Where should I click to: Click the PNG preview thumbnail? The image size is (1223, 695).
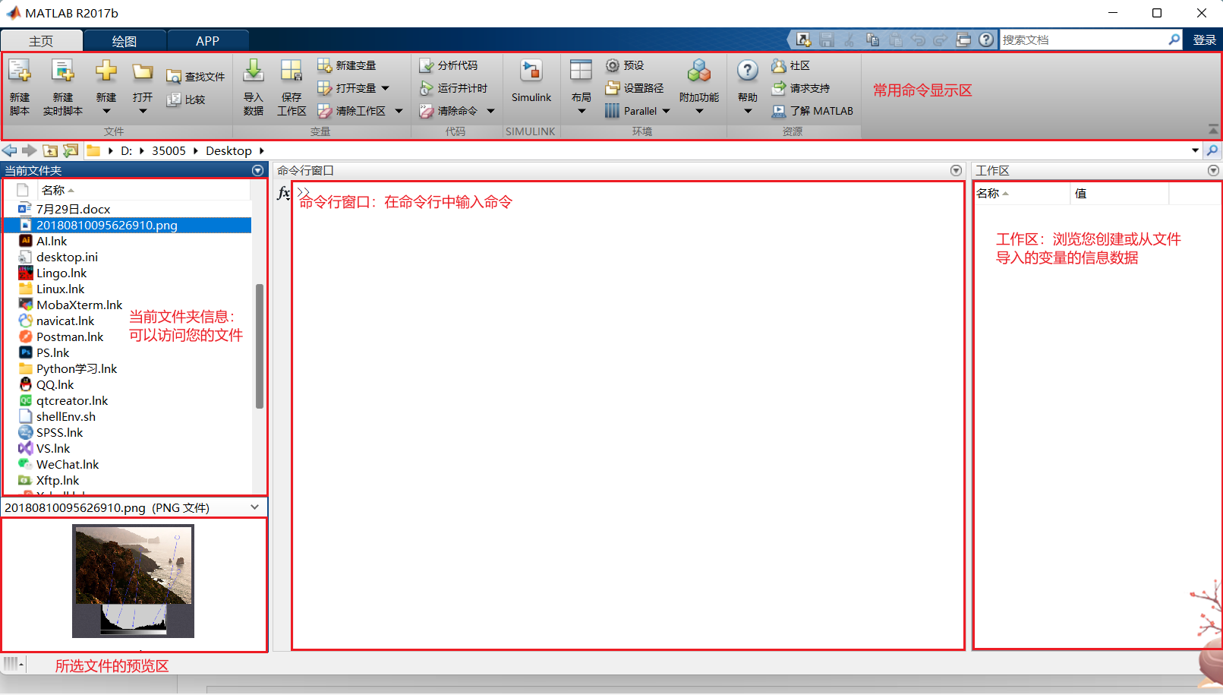coord(134,581)
